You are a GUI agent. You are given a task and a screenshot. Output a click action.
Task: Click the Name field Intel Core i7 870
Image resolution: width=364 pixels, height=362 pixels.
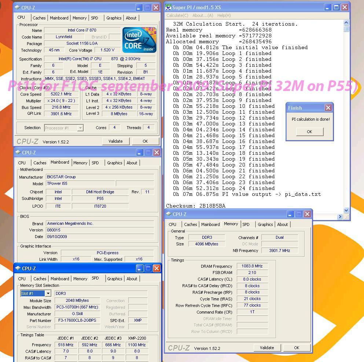coord(82,30)
